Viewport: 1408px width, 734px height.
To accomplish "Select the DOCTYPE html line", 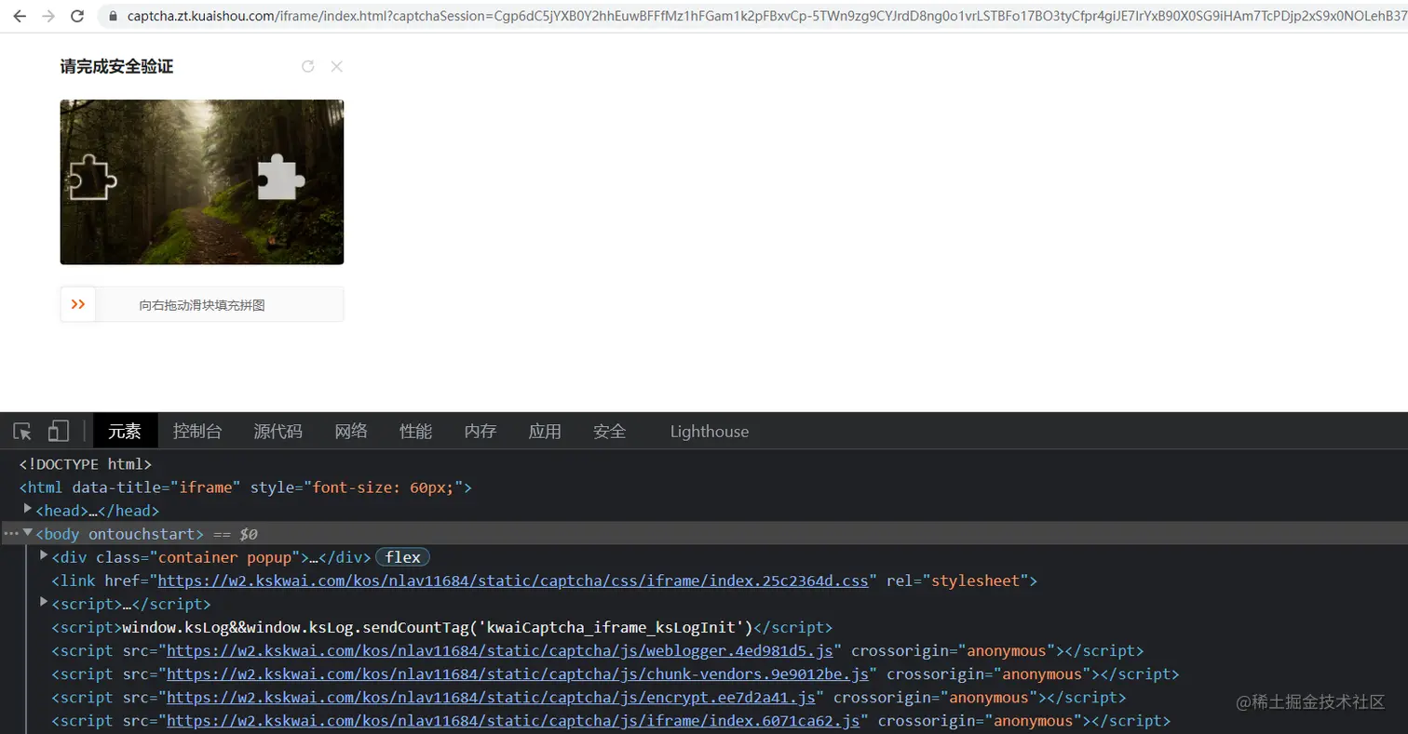I will click(85, 463).
